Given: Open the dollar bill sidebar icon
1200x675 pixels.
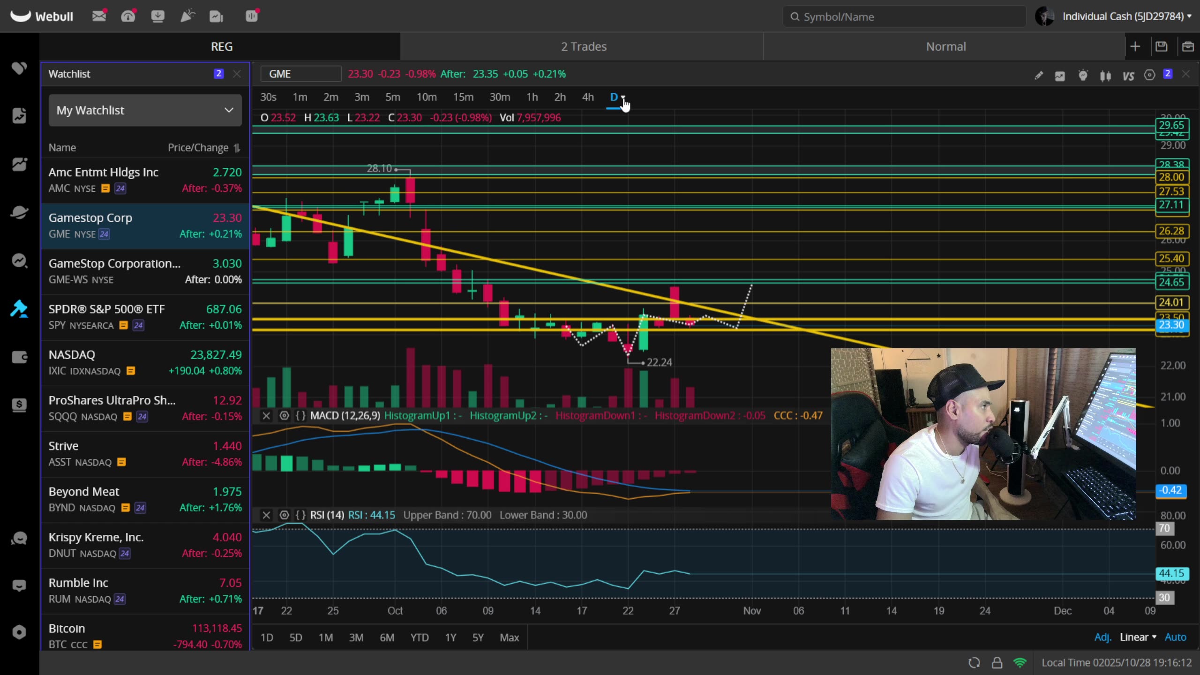Looking at the screenshot, I should (19, 405).
